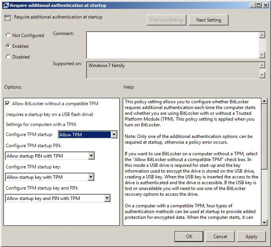Open the Configure TPM startup key dropdown
Viewport: 271px width, 247px height.
[x=91, y=177]
